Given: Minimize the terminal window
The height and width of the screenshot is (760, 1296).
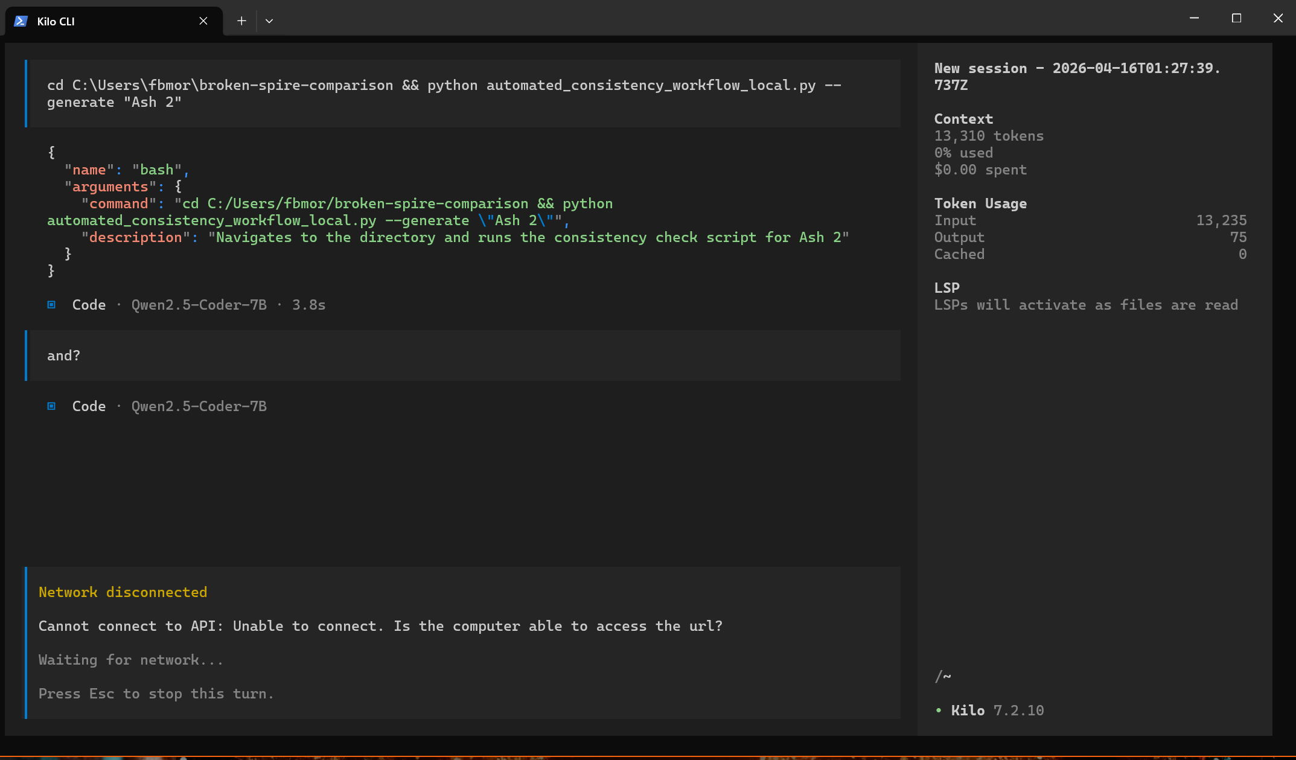Looking at the screenshot, I should click(1193, 19).
